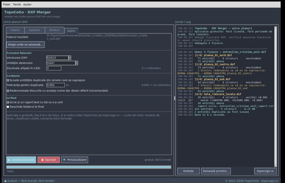Uncheck Scrie și un raport text
Image resolution: width=285 pixels, height=183 pixels.
click(x=8, y=102)
